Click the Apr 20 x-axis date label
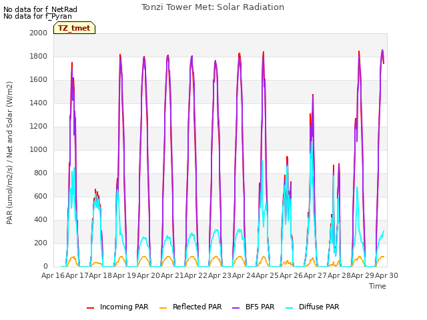The height and width of the screenshot is (320, 427). click(148, 275)
